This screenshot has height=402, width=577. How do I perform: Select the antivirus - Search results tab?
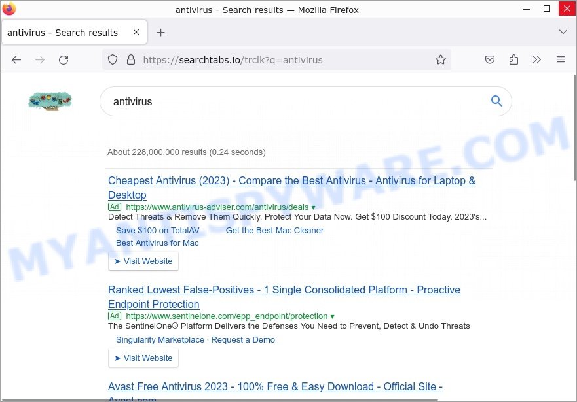click(74, 32)
